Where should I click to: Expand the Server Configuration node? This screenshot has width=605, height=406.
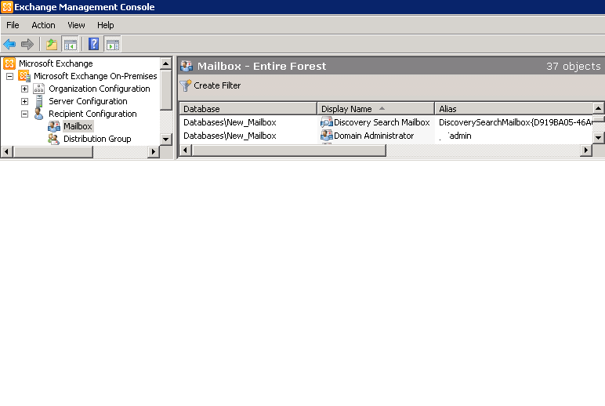[24, 102]
